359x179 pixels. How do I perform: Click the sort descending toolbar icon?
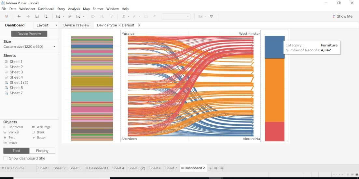[111, 17]
